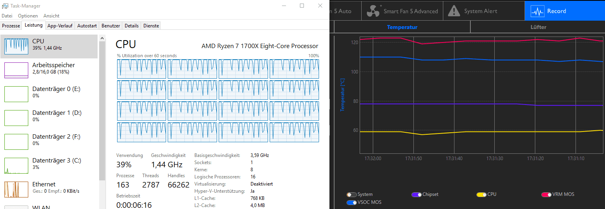Switch to the Prozesse tab
Viewport: 605px width, 209px height.
(11, 26)
